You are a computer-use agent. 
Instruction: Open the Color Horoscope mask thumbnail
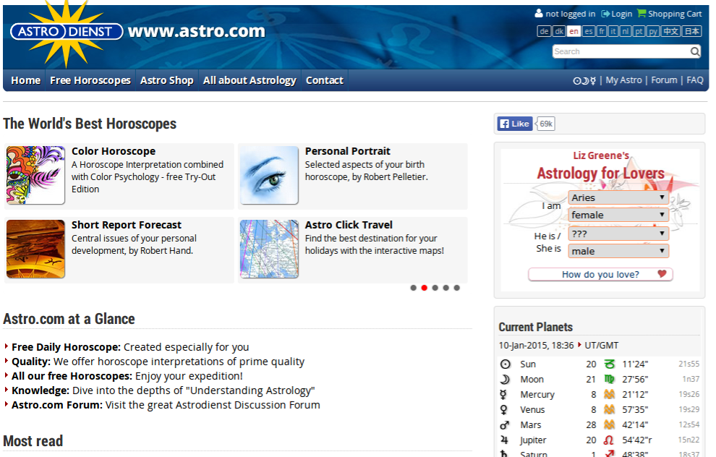35,175
